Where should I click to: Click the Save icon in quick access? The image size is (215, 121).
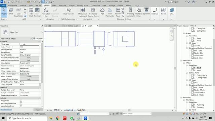pos(9,2)
